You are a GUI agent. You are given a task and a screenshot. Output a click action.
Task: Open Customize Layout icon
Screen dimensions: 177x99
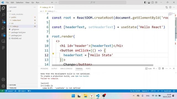[x=156, y=2]
